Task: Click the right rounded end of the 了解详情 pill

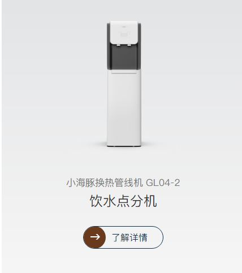Action: [x=157, y=237]
